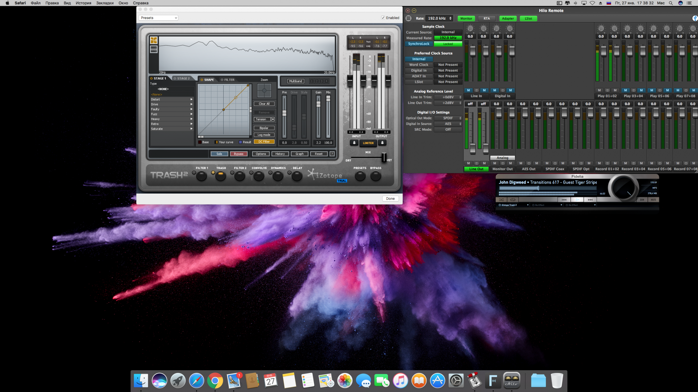This screenshot has width=698, height=392.
Task: Click the DC Filter button
Action: (264, 142)
